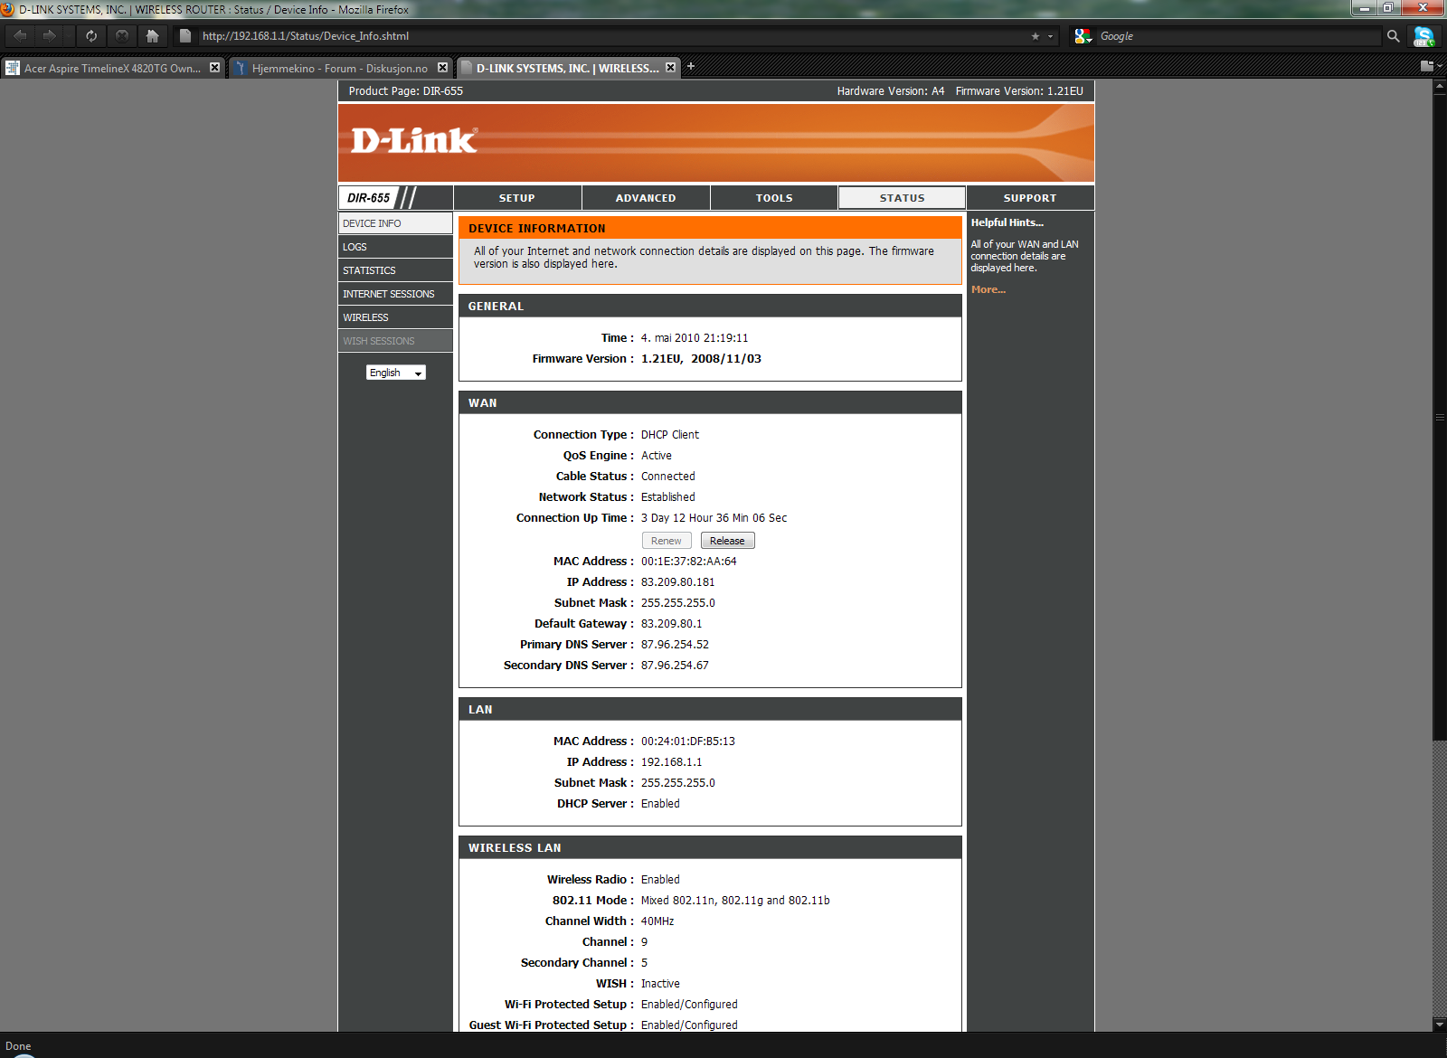
Task: Click WAN MAC address 00:1E:37:82:AA:64
Action: click(x=688, y=562)
